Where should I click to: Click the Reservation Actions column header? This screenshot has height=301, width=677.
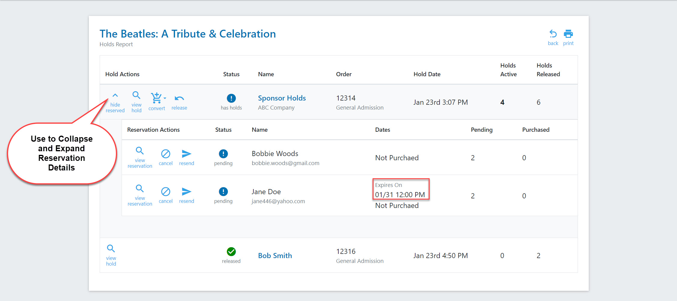tap(153, 130)
